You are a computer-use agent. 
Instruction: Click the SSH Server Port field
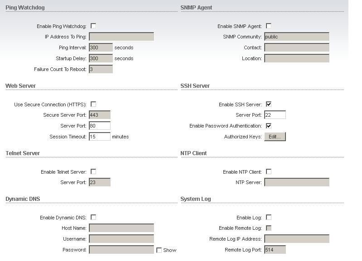coord(275,115)
